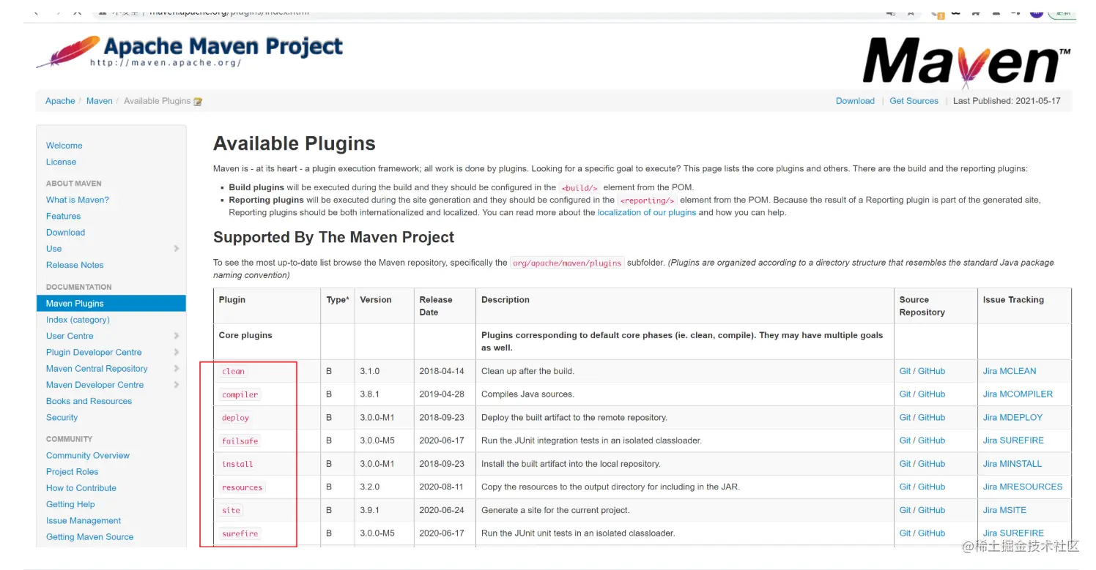Image resolution: width=1096 pixels, height=570 pixels.
Task: Open the Jira MDEPLOY issue tracker
Action: tap(1012, 417)
